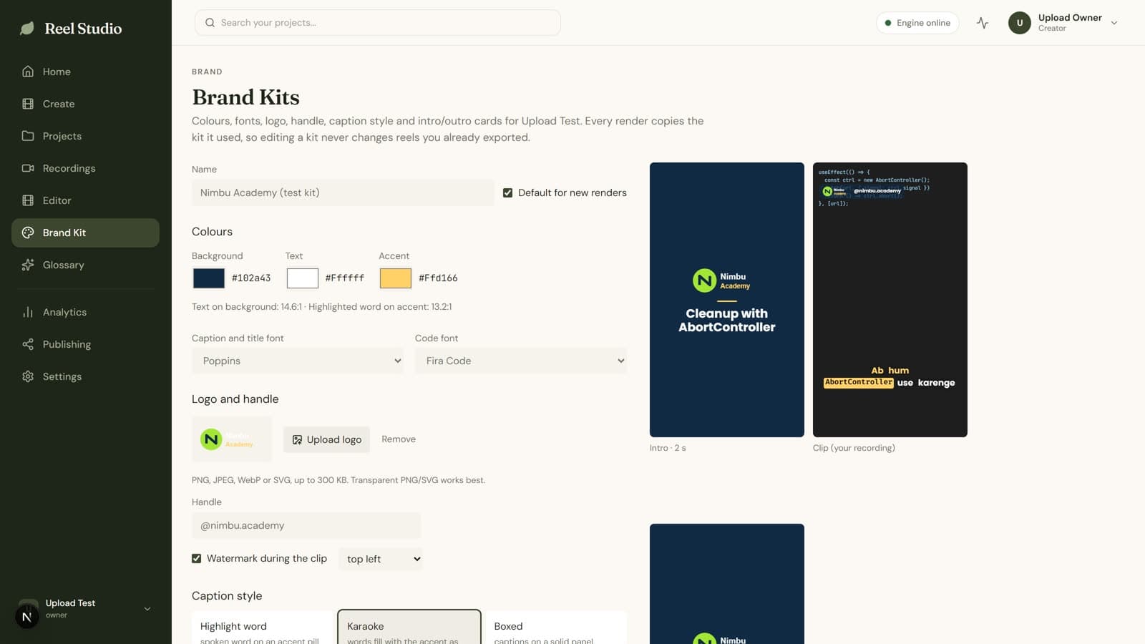Click the Settings gear icon

click(x=28, y=376)
